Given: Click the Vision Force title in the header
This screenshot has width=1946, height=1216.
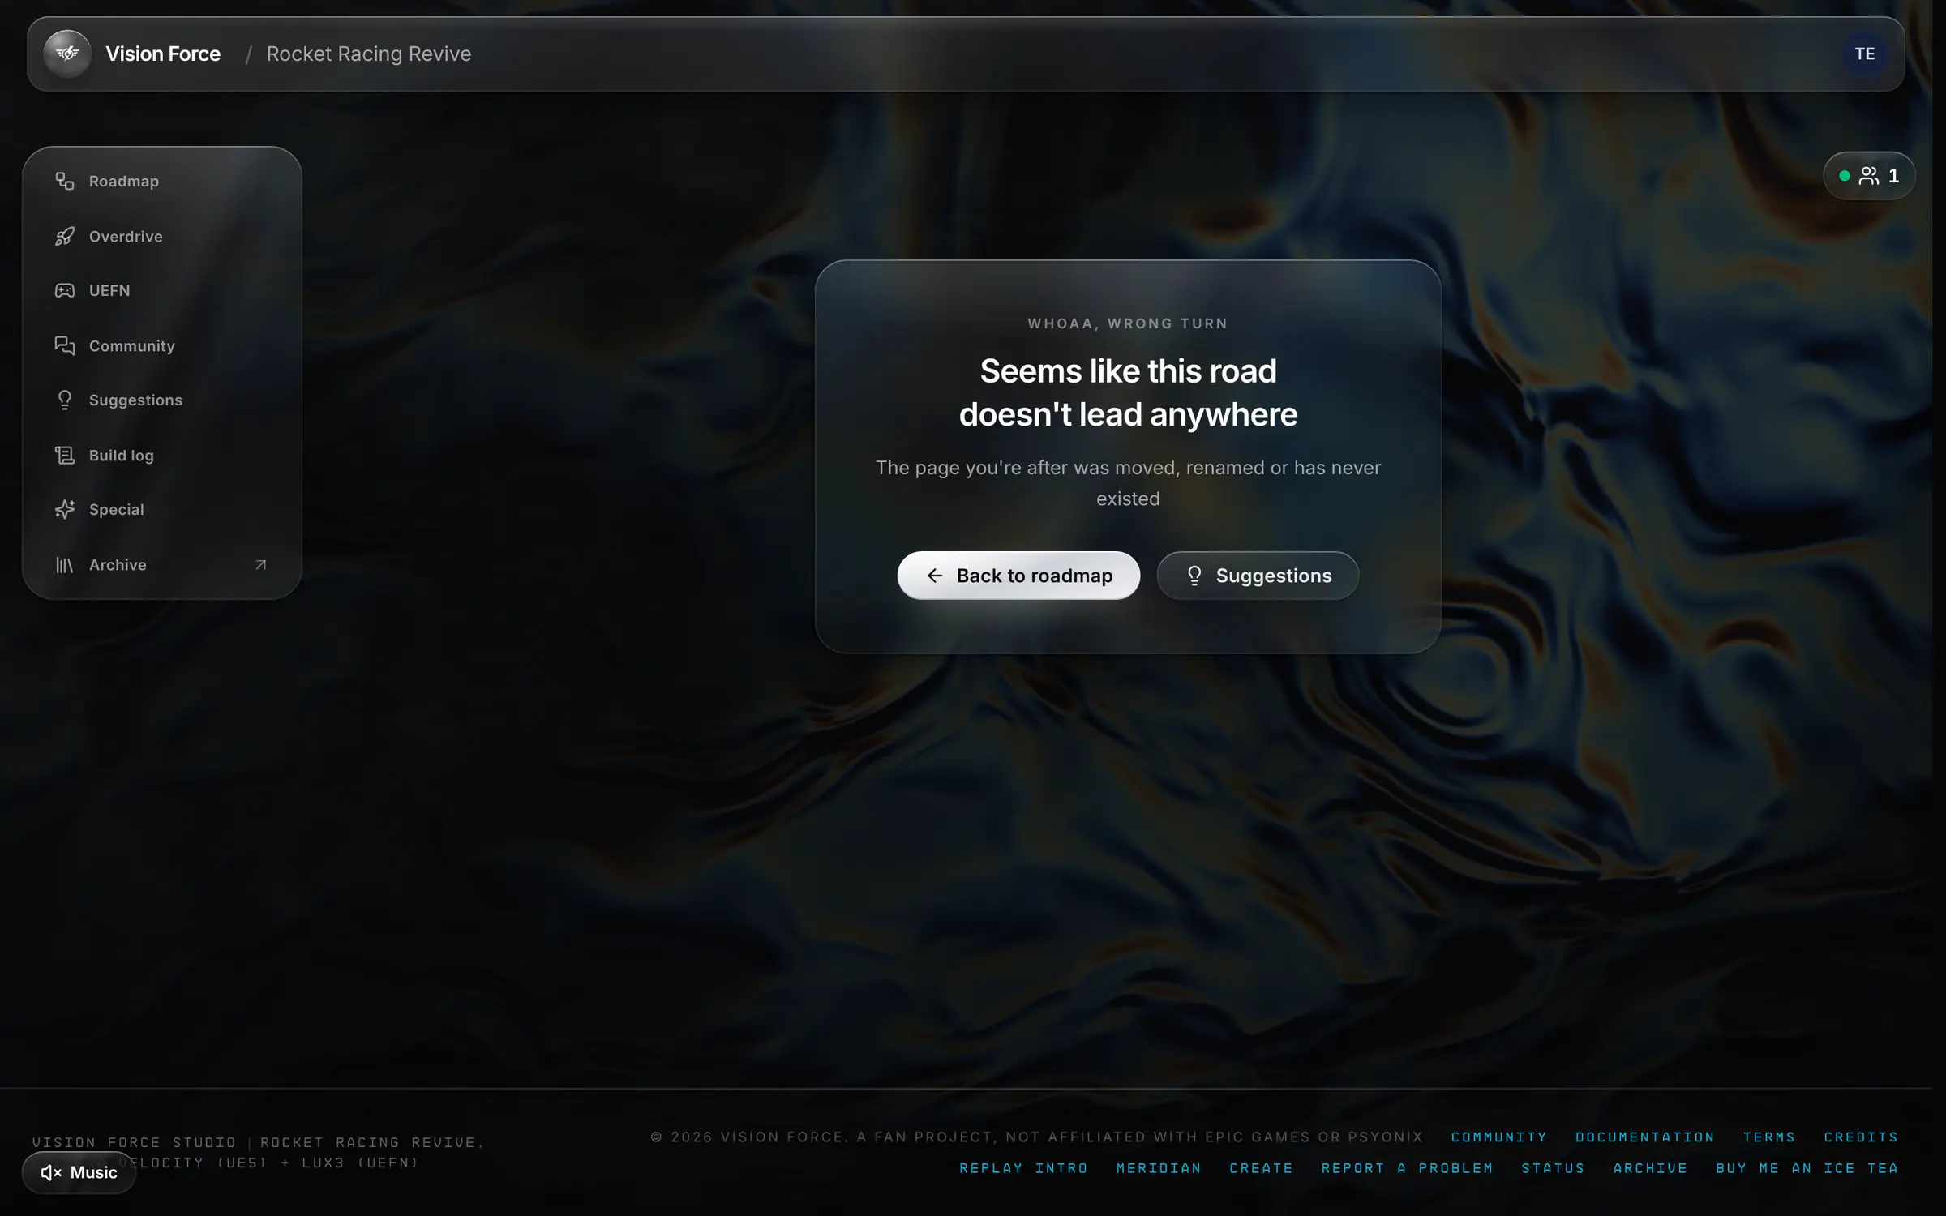Looking at the screenshot, I should pyautogui.click(x=163, y=54).
